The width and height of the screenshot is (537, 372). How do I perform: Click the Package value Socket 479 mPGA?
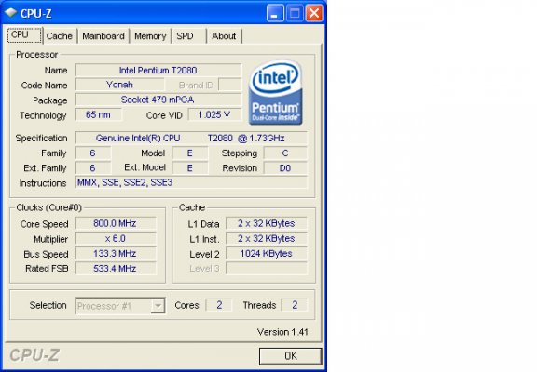pos(158,100)
